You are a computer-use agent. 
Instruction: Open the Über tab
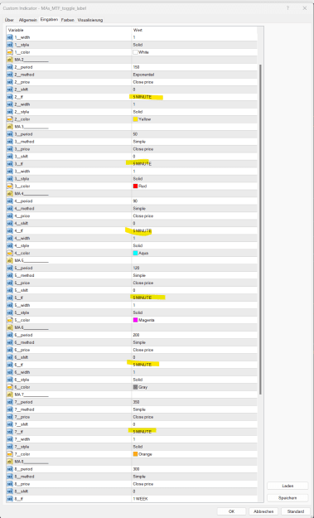pyautogui.click(x=9, y=20)
